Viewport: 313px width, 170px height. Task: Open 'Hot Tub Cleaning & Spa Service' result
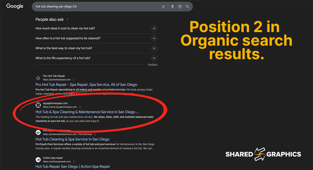pos(73,139)
